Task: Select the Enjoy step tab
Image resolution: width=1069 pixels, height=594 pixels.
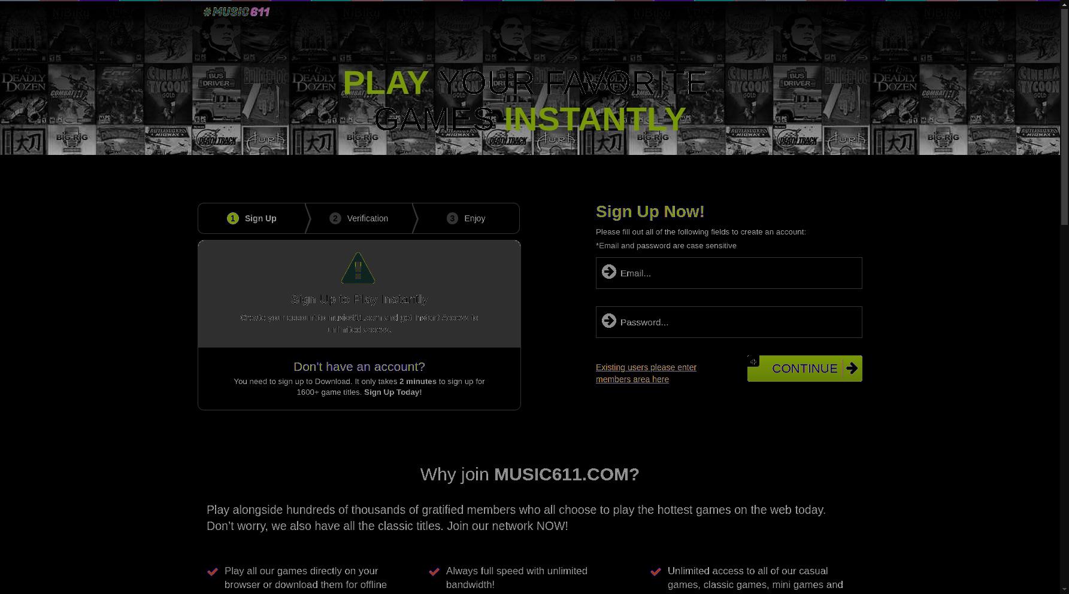Action: coord(467,218)
